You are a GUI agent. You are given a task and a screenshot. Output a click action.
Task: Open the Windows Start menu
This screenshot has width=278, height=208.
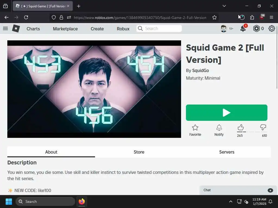(9, 201)
